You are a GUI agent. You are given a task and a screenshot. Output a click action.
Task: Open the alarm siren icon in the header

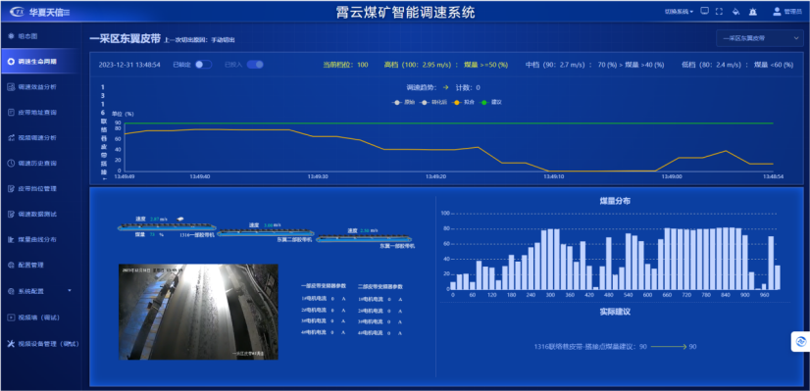coord(753,12)
